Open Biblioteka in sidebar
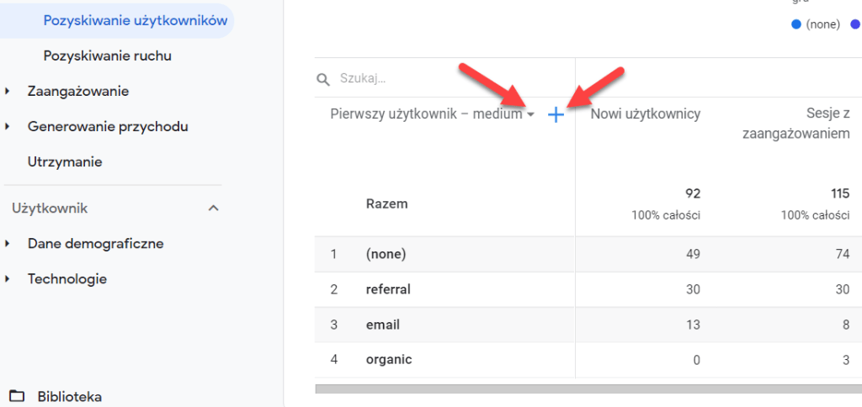The height and width of the screenshot is (407, 862). (70, 396)
